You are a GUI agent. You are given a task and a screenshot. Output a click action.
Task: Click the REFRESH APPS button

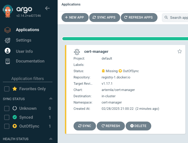[x=139, y=18]
